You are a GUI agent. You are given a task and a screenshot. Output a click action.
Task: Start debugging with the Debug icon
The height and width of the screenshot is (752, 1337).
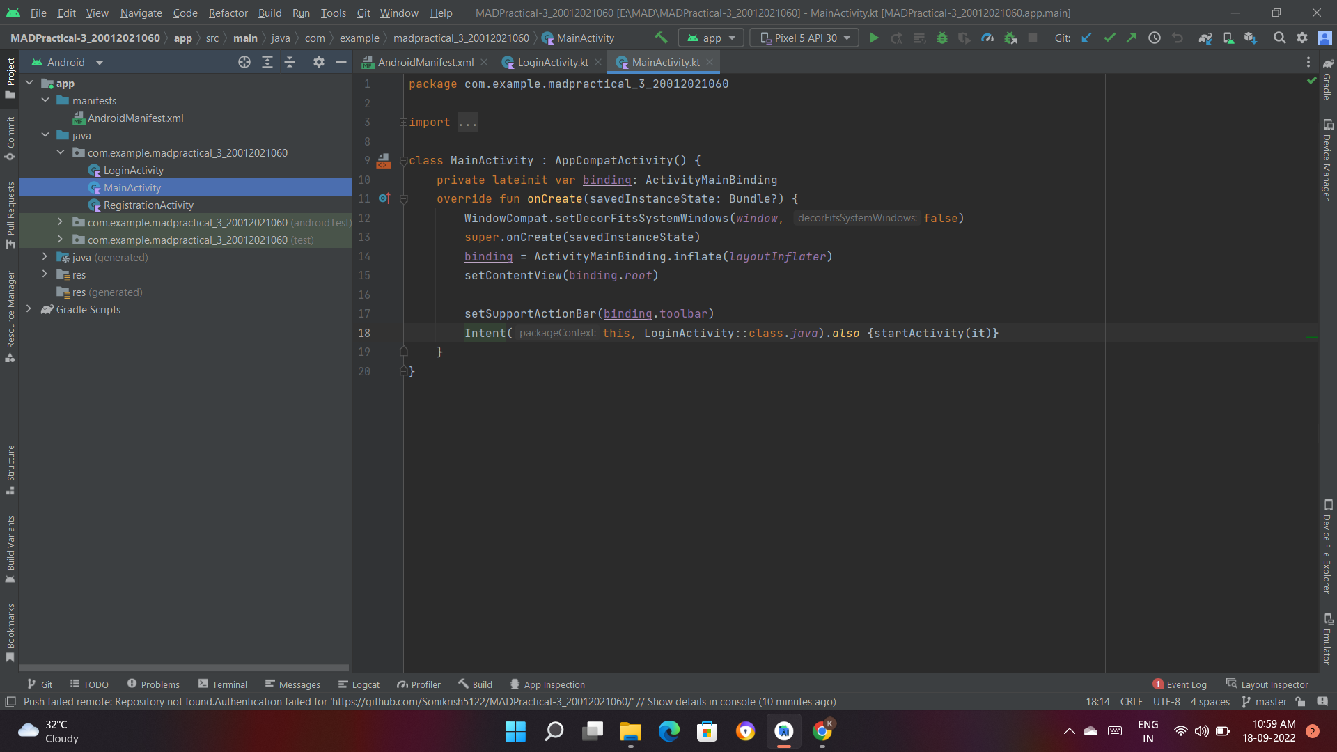tap(942, 38)
